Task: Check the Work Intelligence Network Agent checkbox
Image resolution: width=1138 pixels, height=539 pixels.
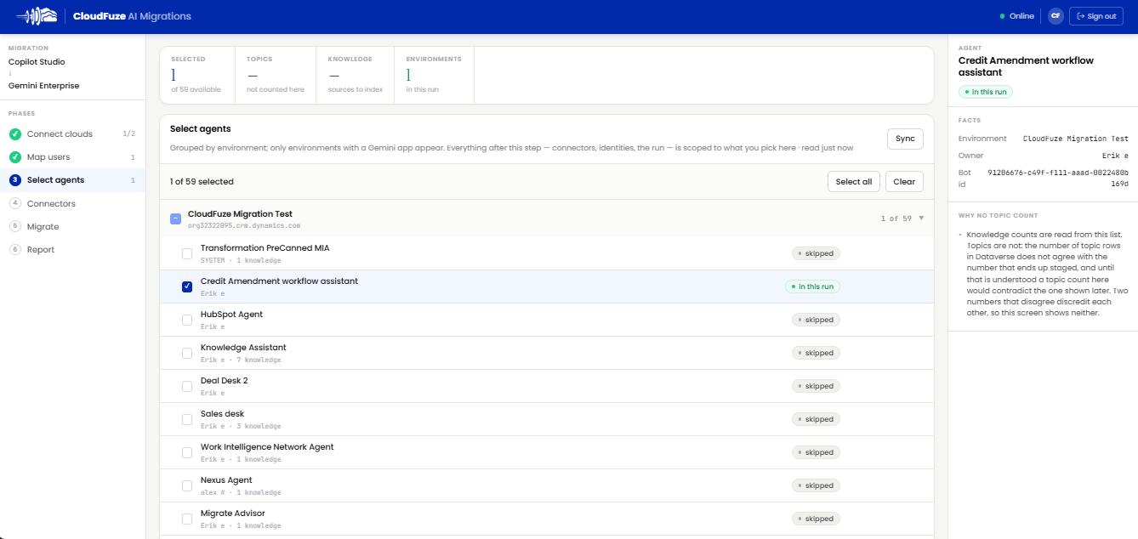Action: coord(187,452)
